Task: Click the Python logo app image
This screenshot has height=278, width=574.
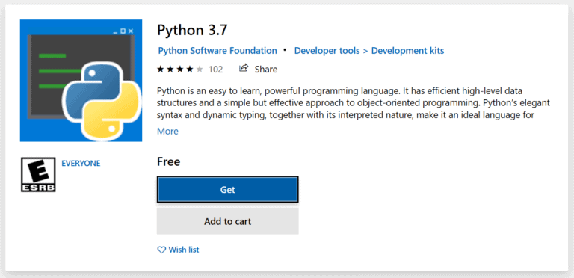Action: (x=81, y=81)
